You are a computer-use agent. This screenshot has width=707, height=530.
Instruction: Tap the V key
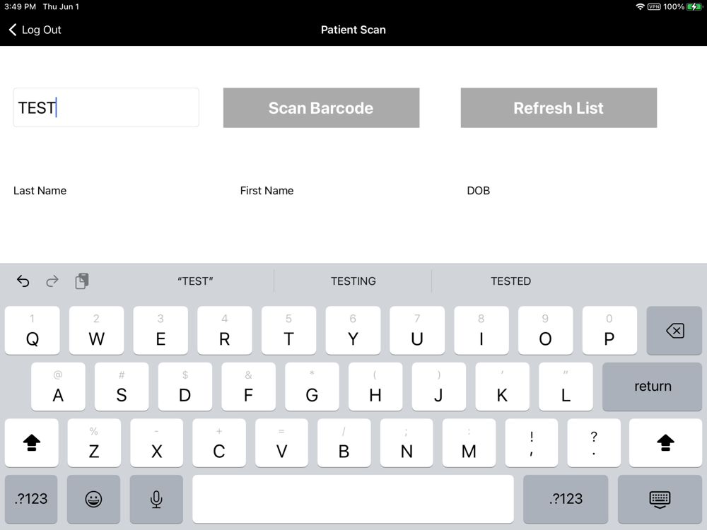[x=281, y=442]
